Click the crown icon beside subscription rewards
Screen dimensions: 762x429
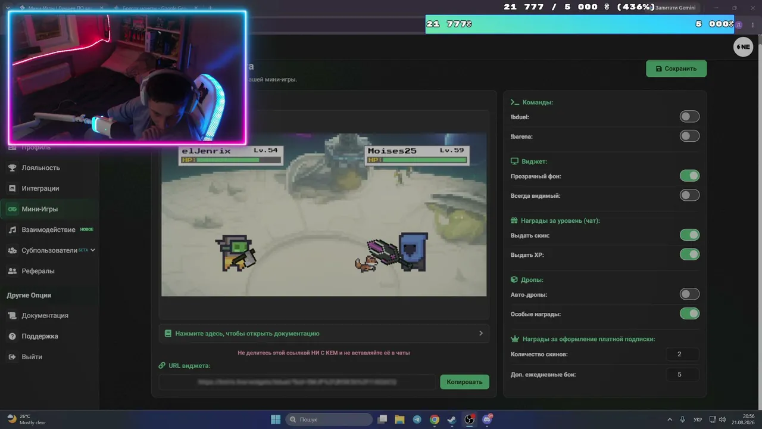pyautogui.click(x=515, y=339)
